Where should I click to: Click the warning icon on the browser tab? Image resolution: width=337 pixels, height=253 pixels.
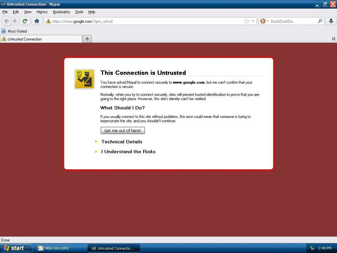4,39
